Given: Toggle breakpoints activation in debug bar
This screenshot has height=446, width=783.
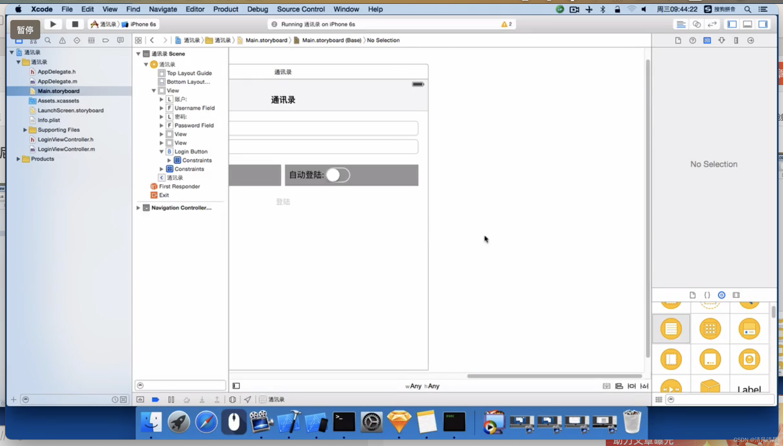Looking at the screenshot, I should tap(155, 400).
